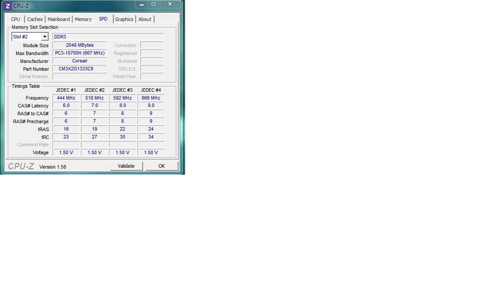Click the empty Registered field
Screen dimensions: 504x283
[152, 53]
